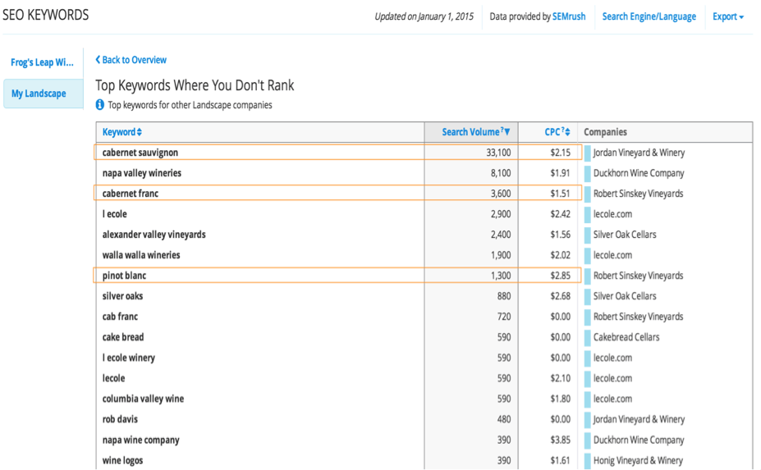
Task: Select the walla walla wineries keyword
Action: (141, 255)
